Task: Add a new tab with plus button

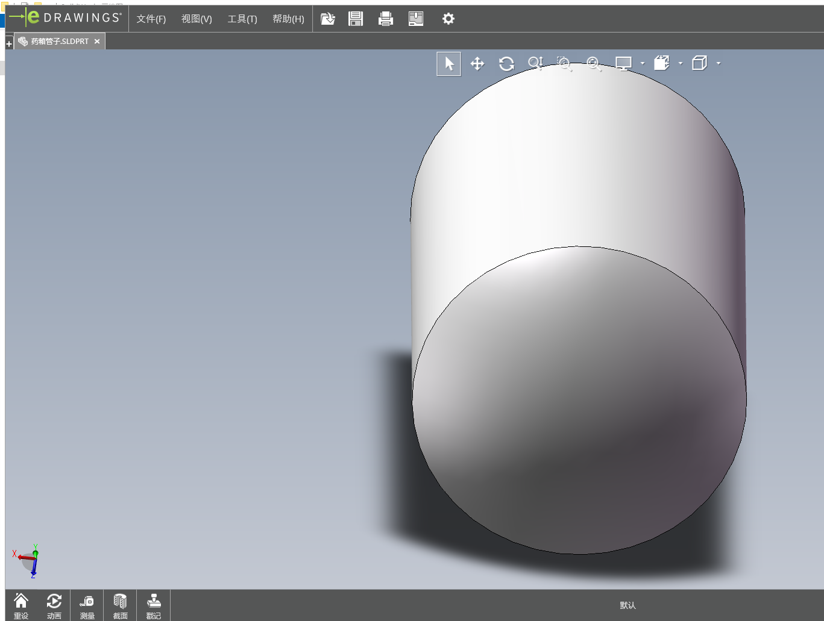Action: (x=9, y=43)
